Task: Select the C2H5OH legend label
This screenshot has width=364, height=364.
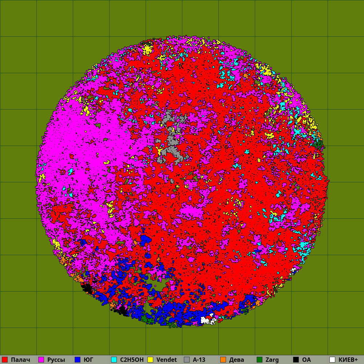Action: (x=132, y=360)
